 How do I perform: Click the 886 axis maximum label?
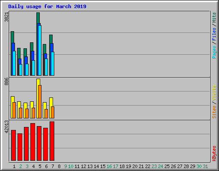6,81
